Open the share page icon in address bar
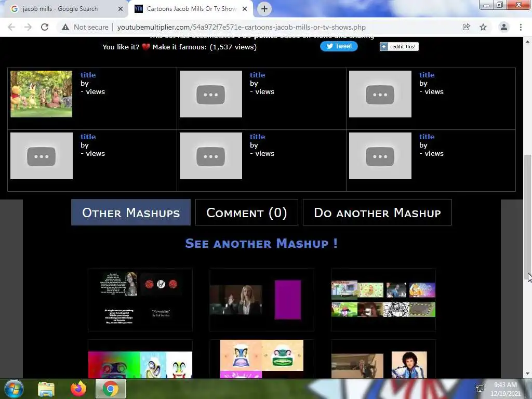Screen dimensions: 532x399 [x=466, y=27]
